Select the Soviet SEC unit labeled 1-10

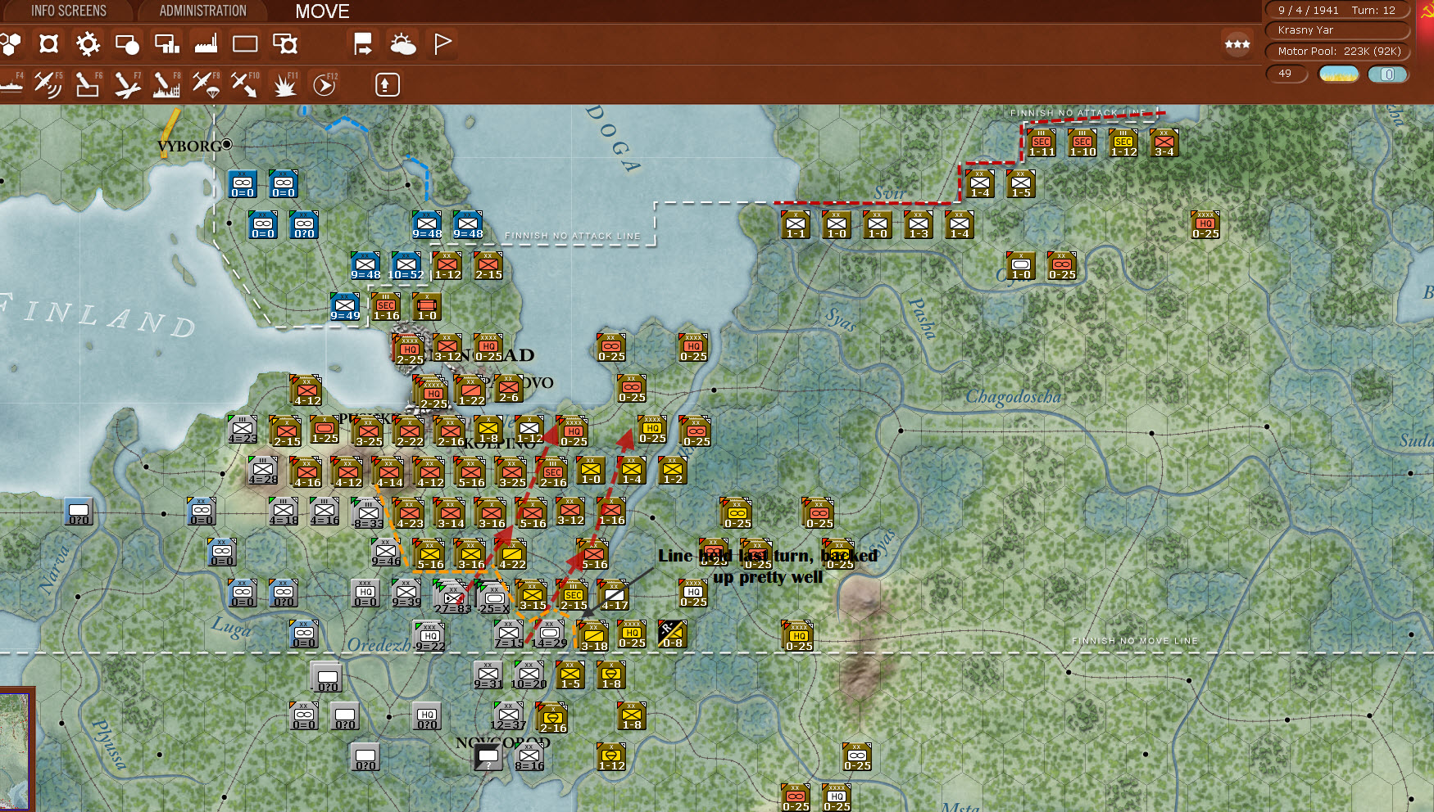(1082, 143)
